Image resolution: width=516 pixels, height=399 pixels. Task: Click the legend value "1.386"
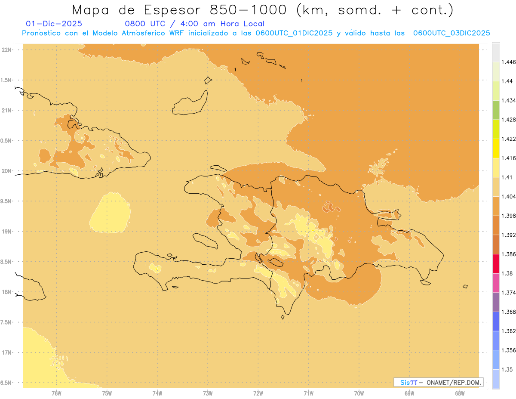[509, 254]
